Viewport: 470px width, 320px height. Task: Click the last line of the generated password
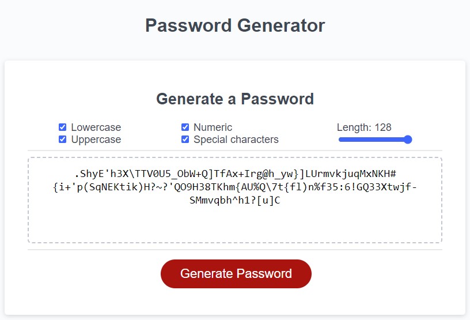click(234, 201)
